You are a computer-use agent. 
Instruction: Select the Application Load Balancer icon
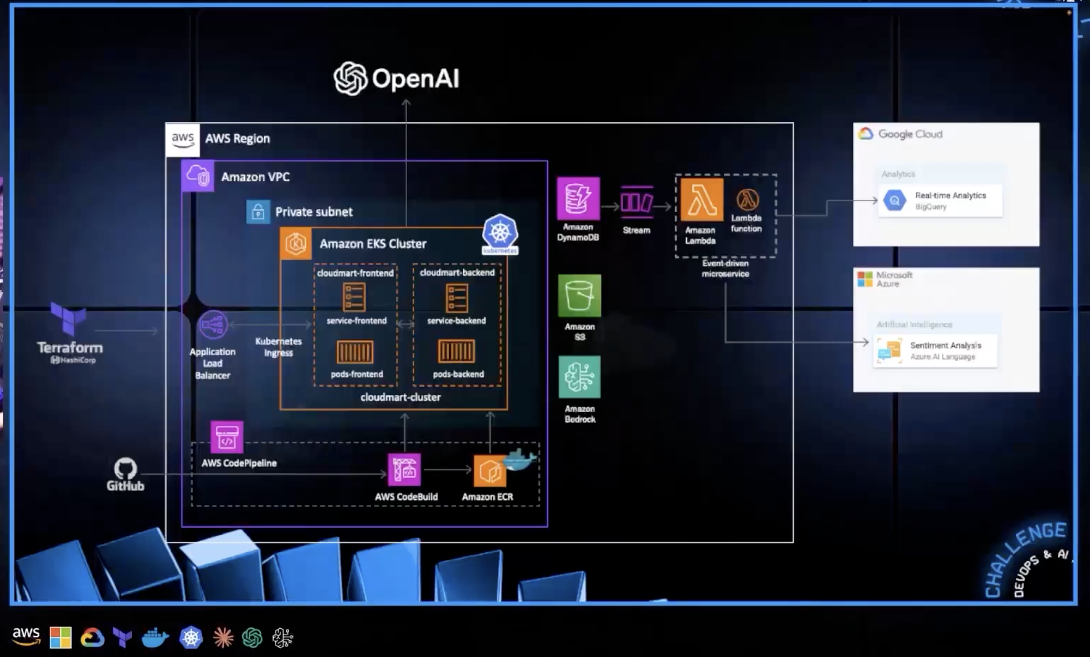[213, 325]
